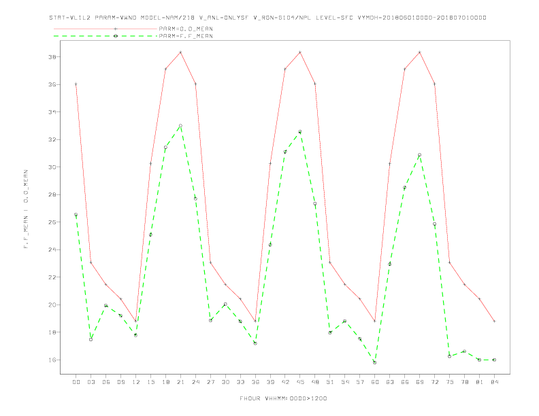Click x-axis forecast hour label 42
The width and height of the screenshot is (539, 416).
(x=285, y=382)
